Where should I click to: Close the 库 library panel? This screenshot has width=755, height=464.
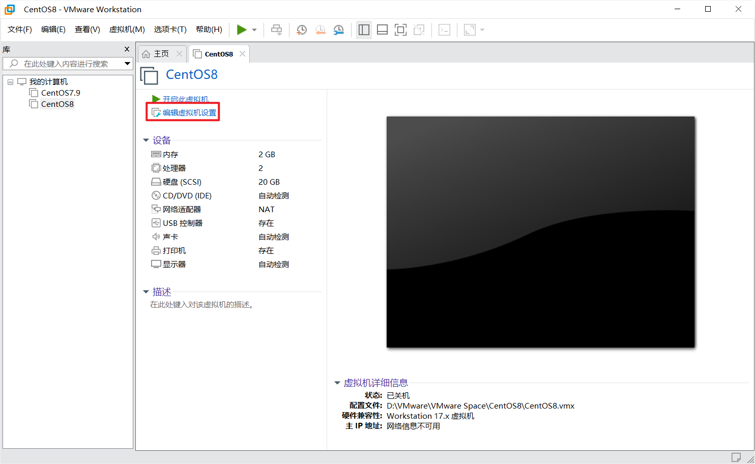point(127,49)
